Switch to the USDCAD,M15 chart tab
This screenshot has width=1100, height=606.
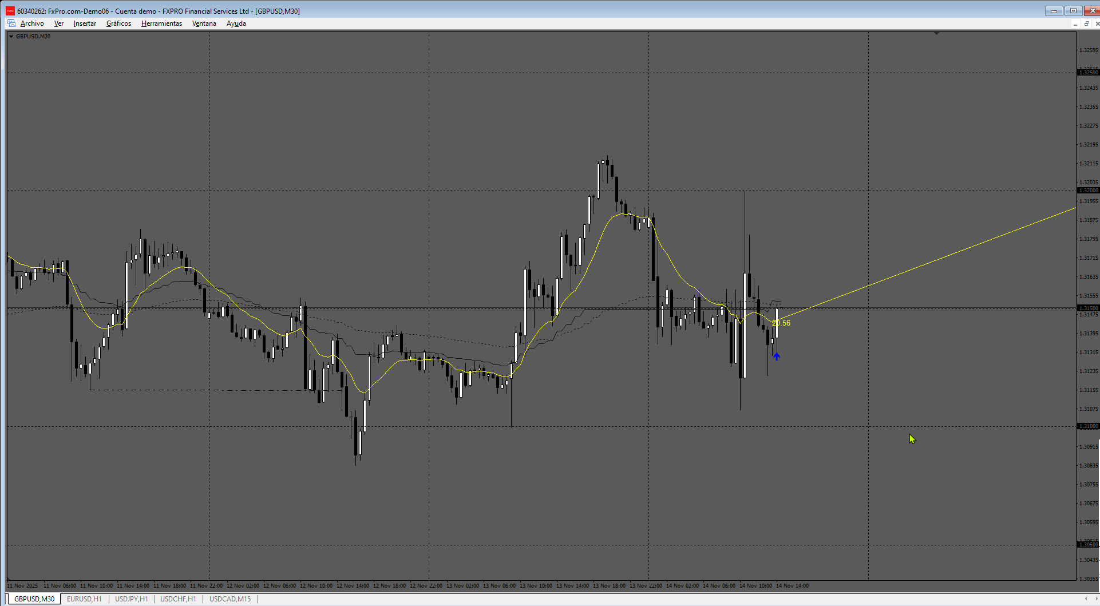click(230, 599)
